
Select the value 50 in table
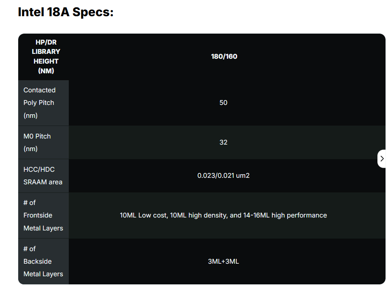(223, 102)
